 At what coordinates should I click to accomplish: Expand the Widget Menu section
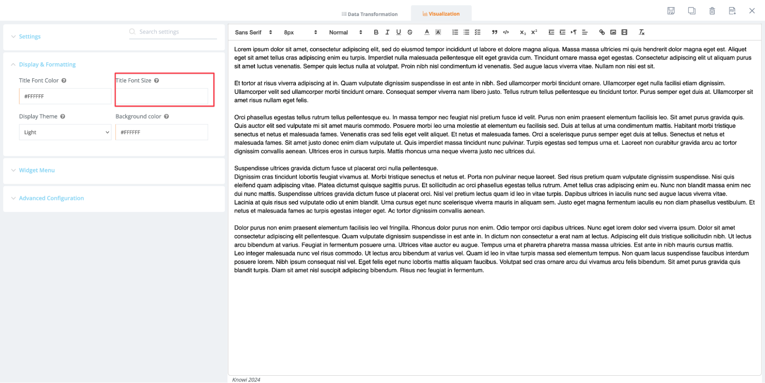click(37, 170)
